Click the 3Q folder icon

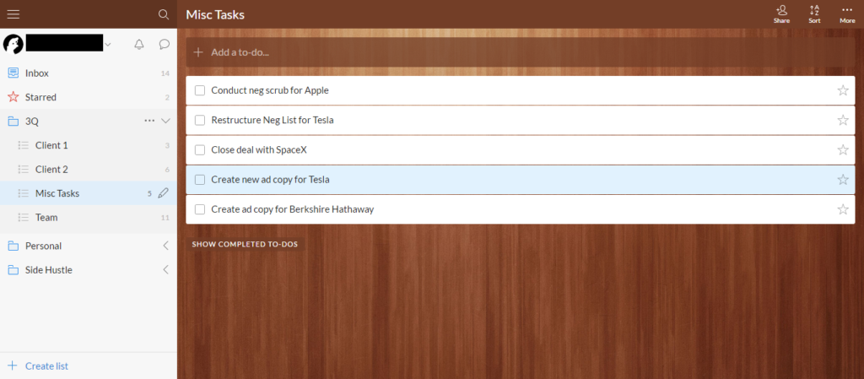[x=13, y=122]
